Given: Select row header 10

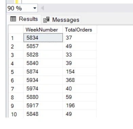Looking at the screenshot, I should click(x=16, y=114).
